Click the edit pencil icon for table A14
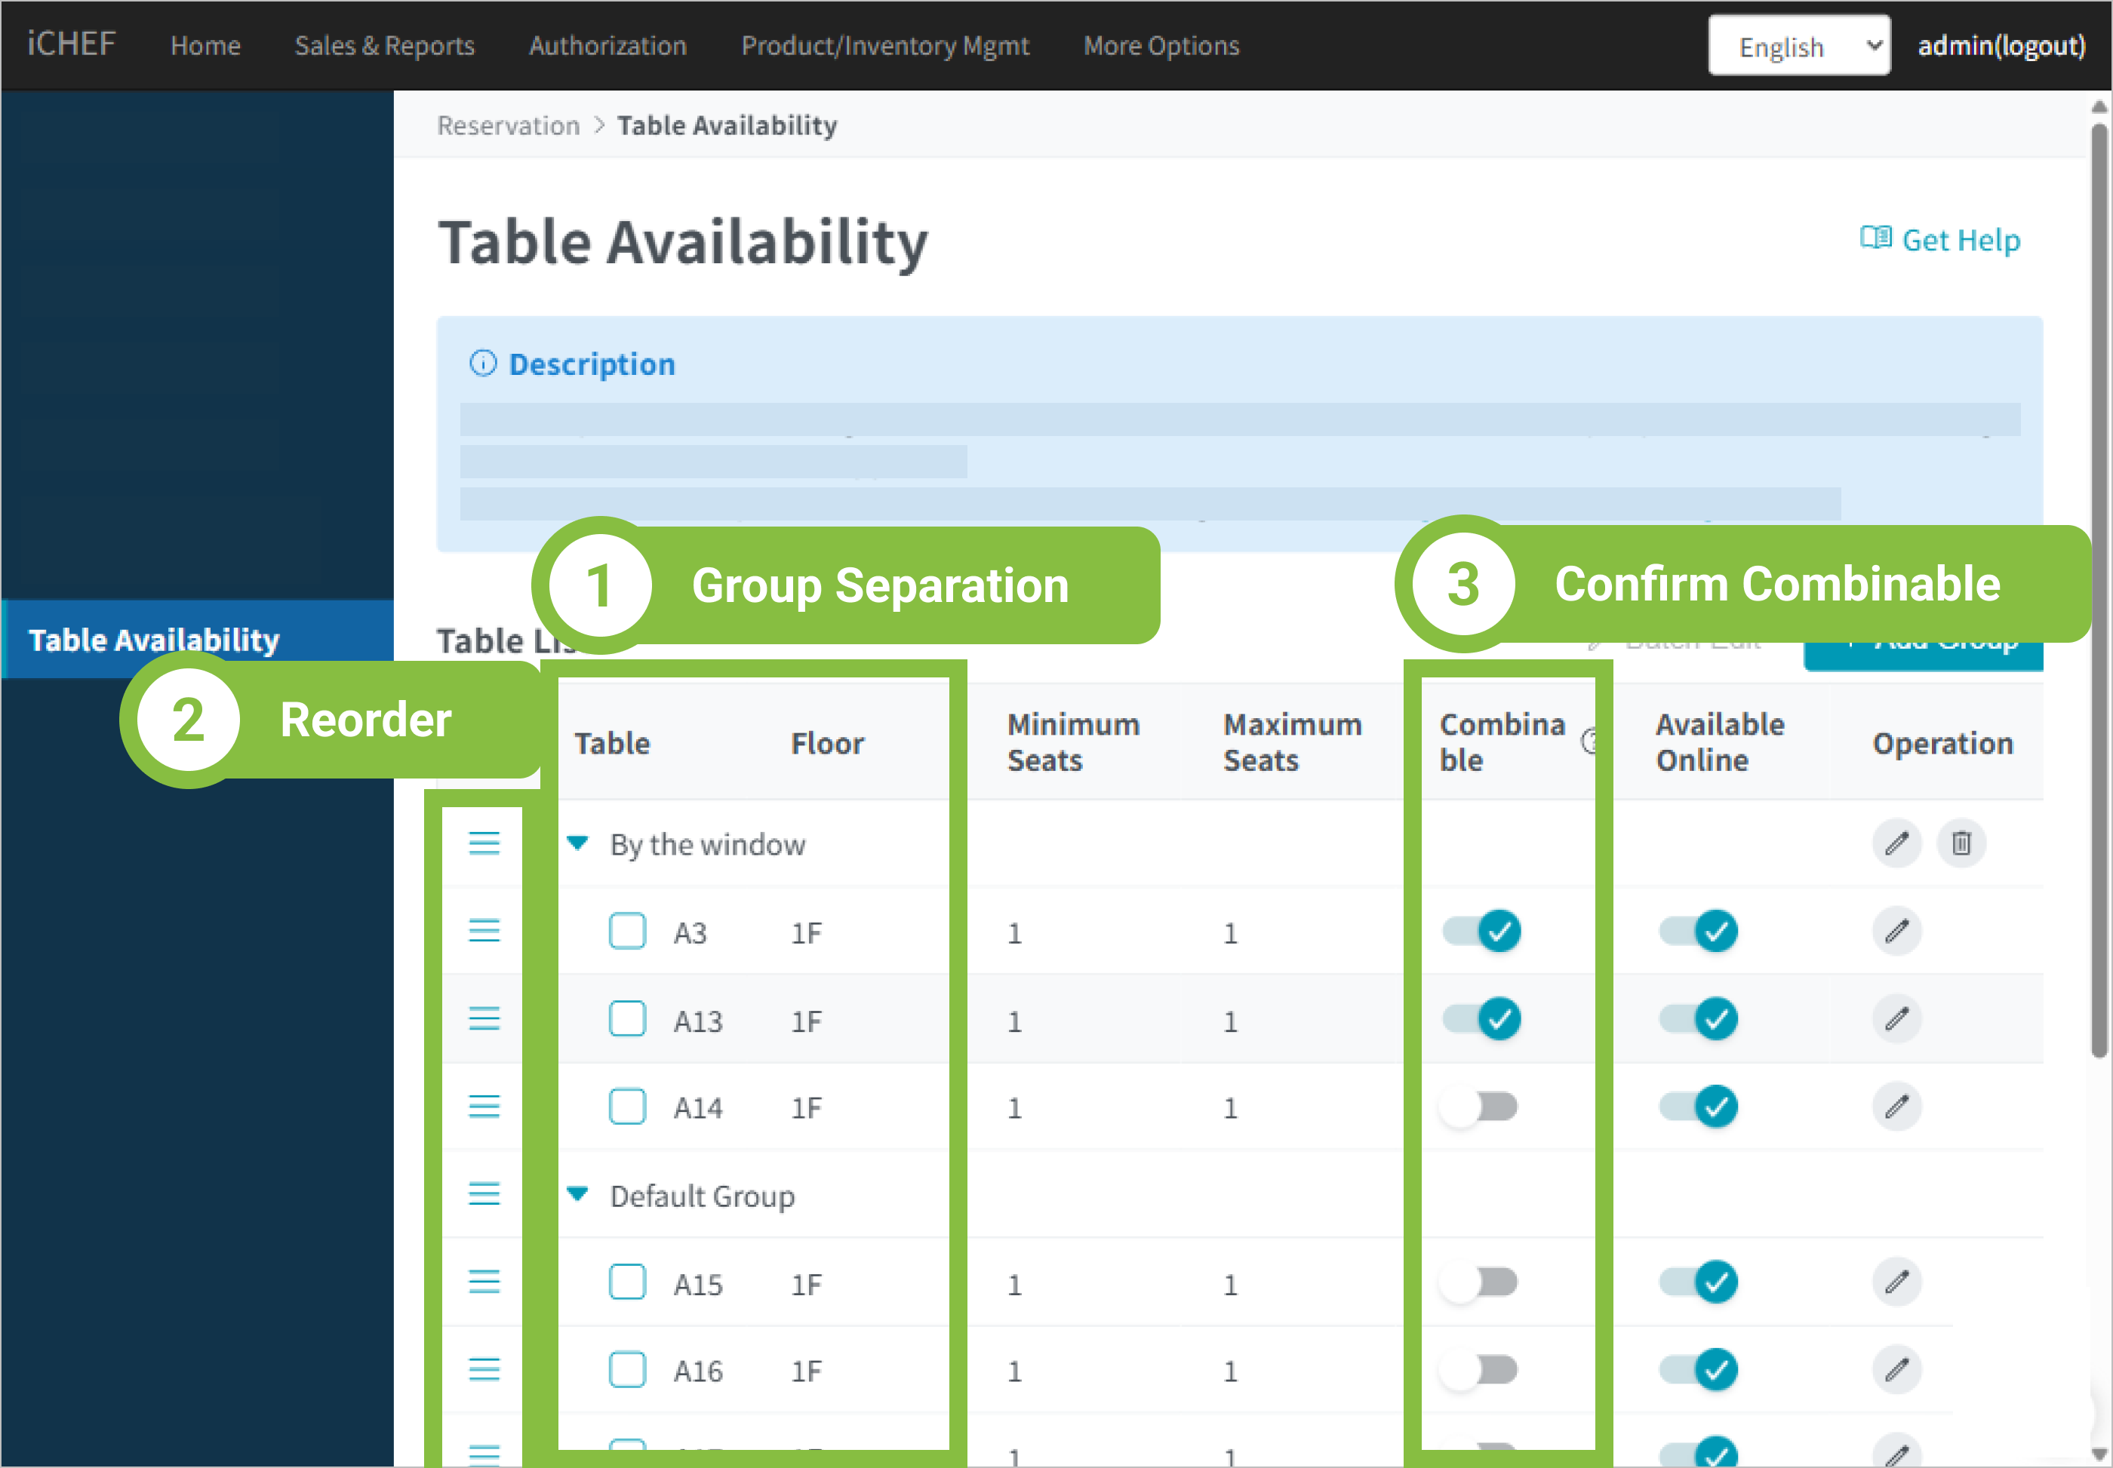This screenshot has height=1468, width=2113. point(1896,1106)
